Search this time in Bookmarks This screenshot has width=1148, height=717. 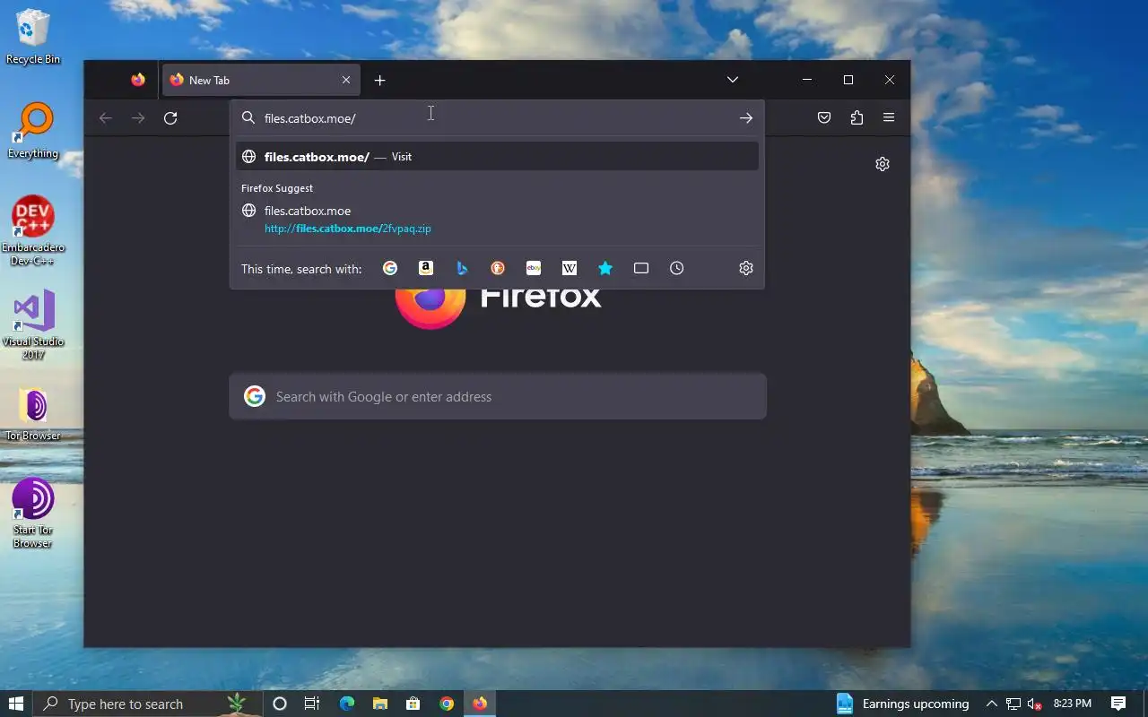pos(605,268)
